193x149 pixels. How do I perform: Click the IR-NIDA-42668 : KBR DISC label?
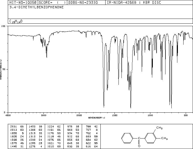coord(134,2)
